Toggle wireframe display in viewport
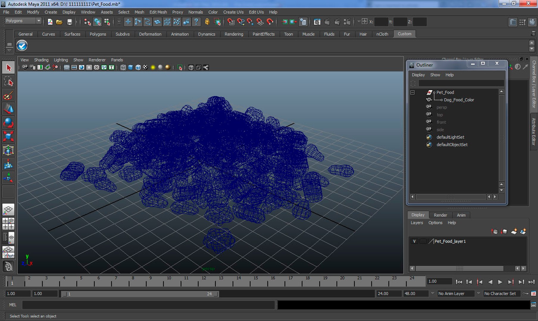The image size is (538, 321). (x=123, y=67)
